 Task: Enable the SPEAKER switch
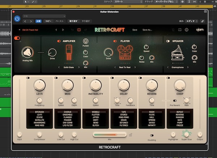click(168, 41)
